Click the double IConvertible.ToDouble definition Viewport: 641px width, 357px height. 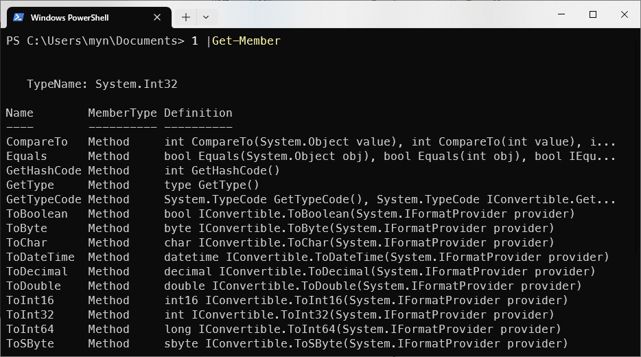373,286
